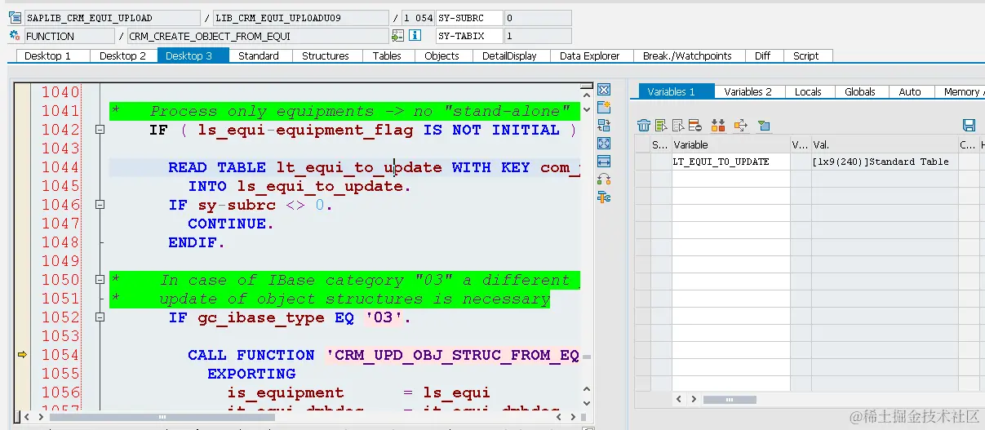Click the Val. column header
This screenshot has width=985, height=430.
tap(884, 144)
